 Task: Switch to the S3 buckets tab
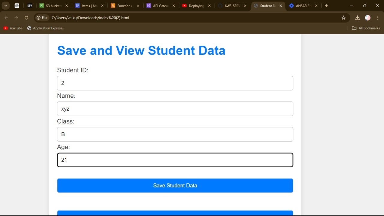[54, 6]
